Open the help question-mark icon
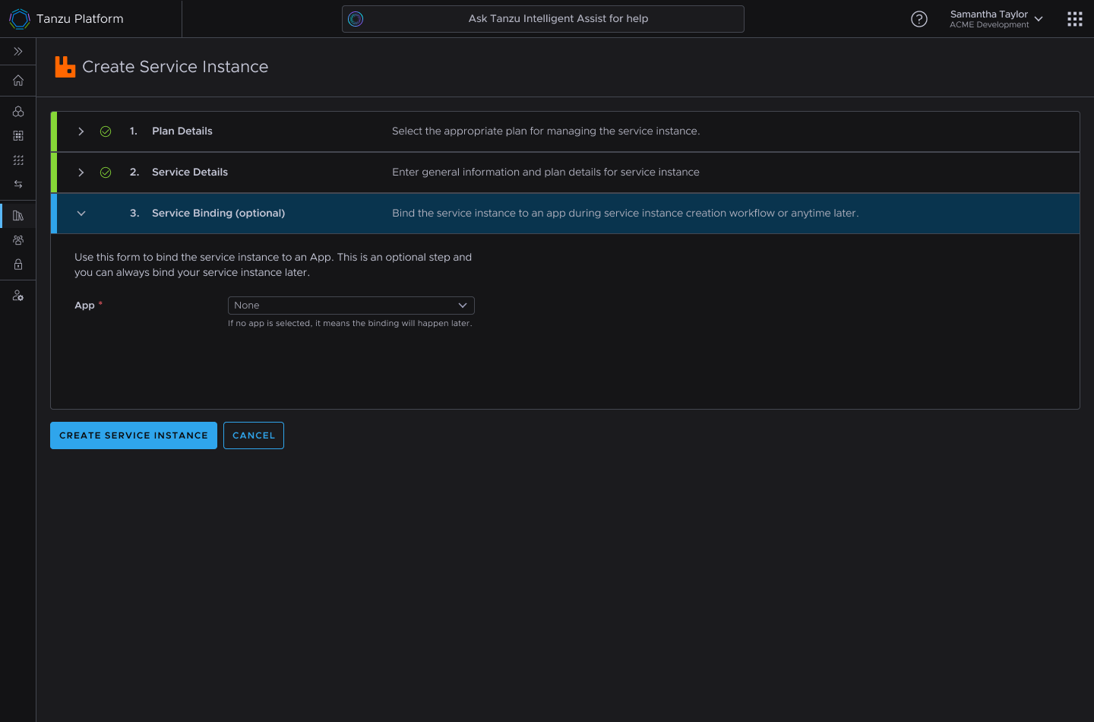1094x722 pixels. (919, 19)
